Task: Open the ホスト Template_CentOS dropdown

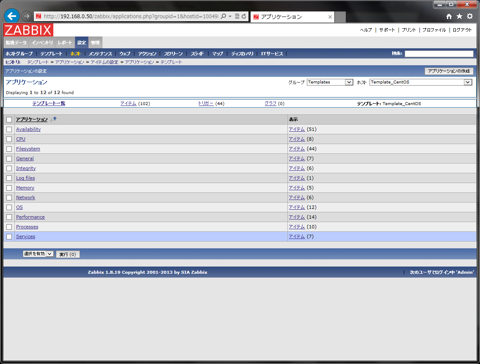Action: click(421, 82)
